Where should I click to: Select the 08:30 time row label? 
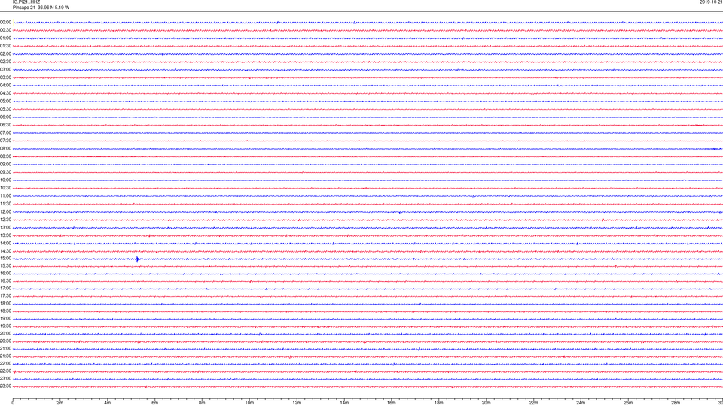point(5,156)
